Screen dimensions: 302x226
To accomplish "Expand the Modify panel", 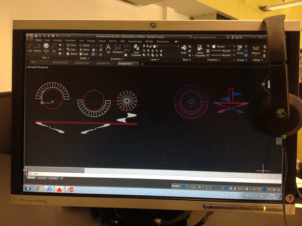I will point(84,58).
